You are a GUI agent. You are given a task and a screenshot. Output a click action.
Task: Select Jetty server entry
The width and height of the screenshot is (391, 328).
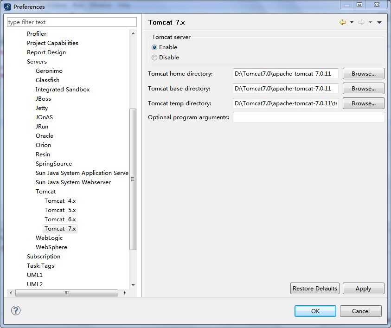42,108
